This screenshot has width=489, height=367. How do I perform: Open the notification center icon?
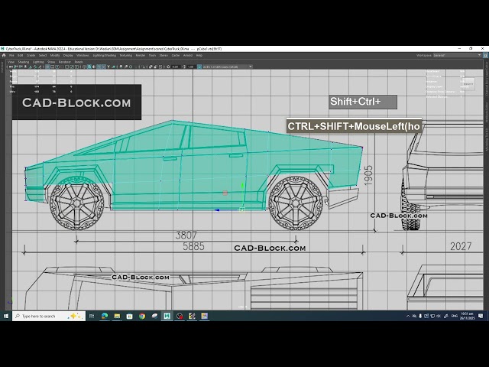coord(481,316)
